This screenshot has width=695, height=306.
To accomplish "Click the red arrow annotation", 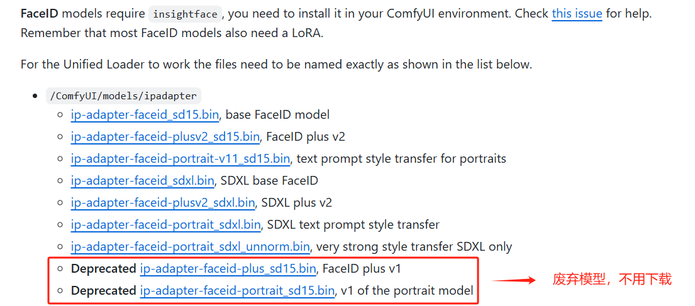I will (513, 280).
